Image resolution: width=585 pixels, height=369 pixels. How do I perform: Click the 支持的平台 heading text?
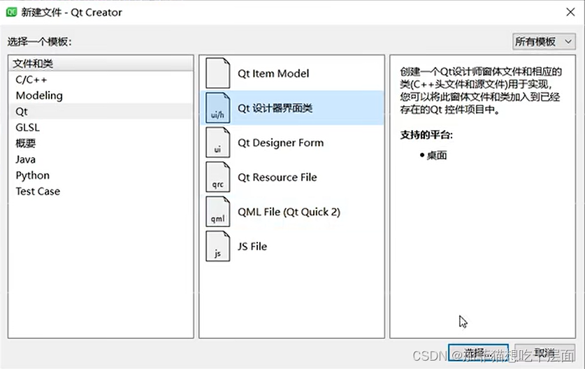[426, 135]
